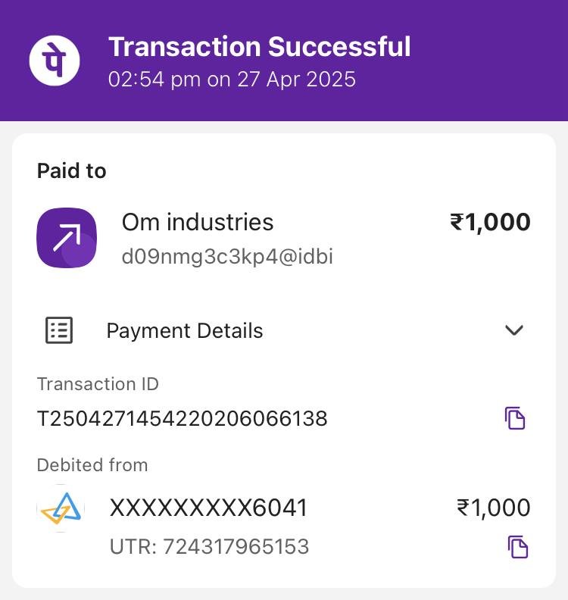The image size is (568, 600).
Task: Click the bold ₹1,000 paid amount
Action: click(490, 222)
